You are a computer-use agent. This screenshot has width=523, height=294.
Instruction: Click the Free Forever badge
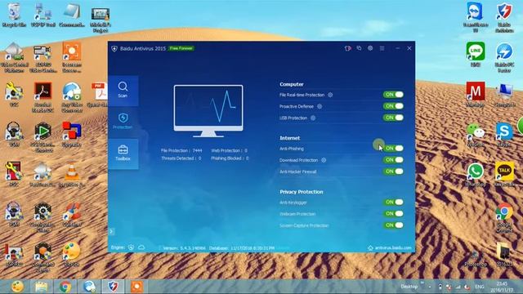(181, 48)
